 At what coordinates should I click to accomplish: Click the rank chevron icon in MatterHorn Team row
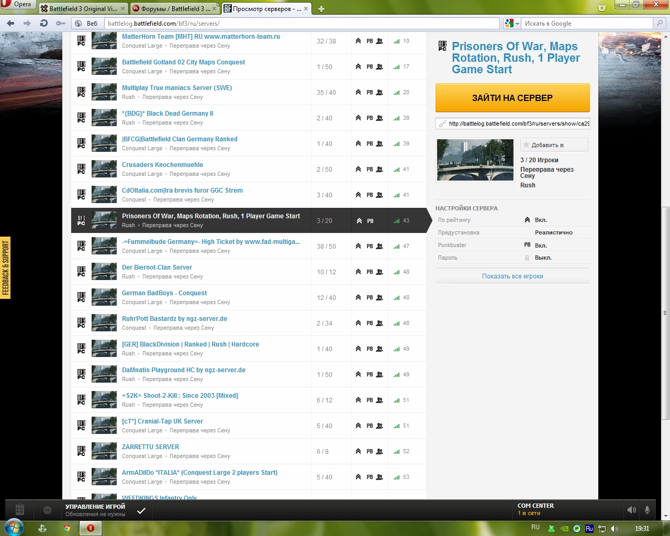click(358, 41)
